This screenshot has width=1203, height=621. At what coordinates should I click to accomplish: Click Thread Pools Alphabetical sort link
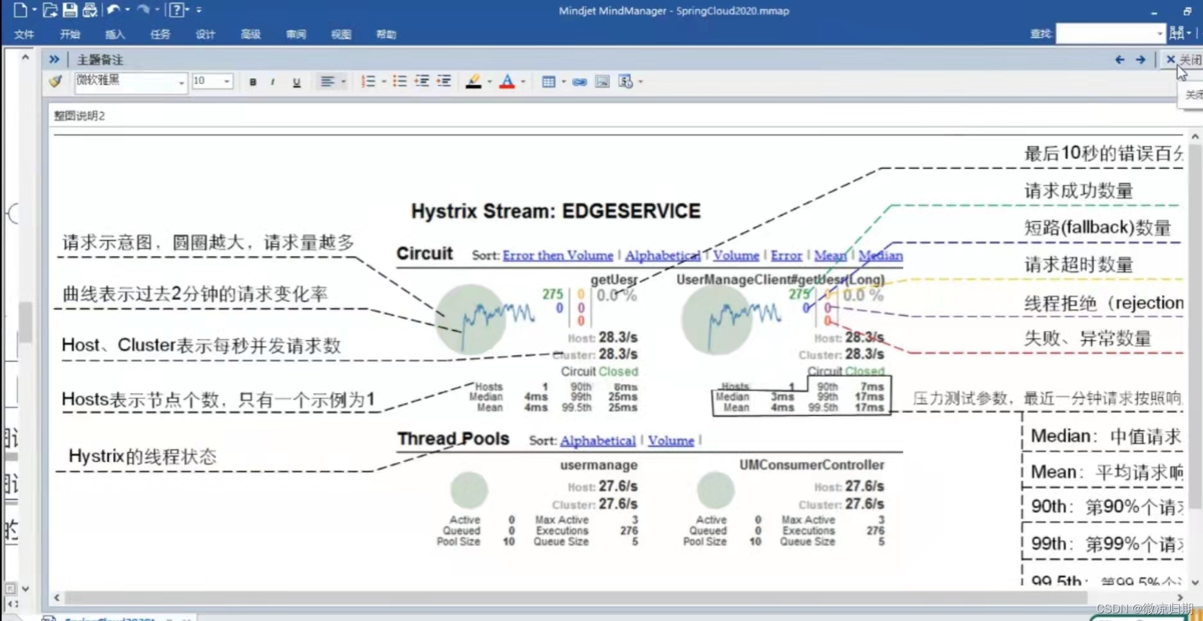(598, 441)
